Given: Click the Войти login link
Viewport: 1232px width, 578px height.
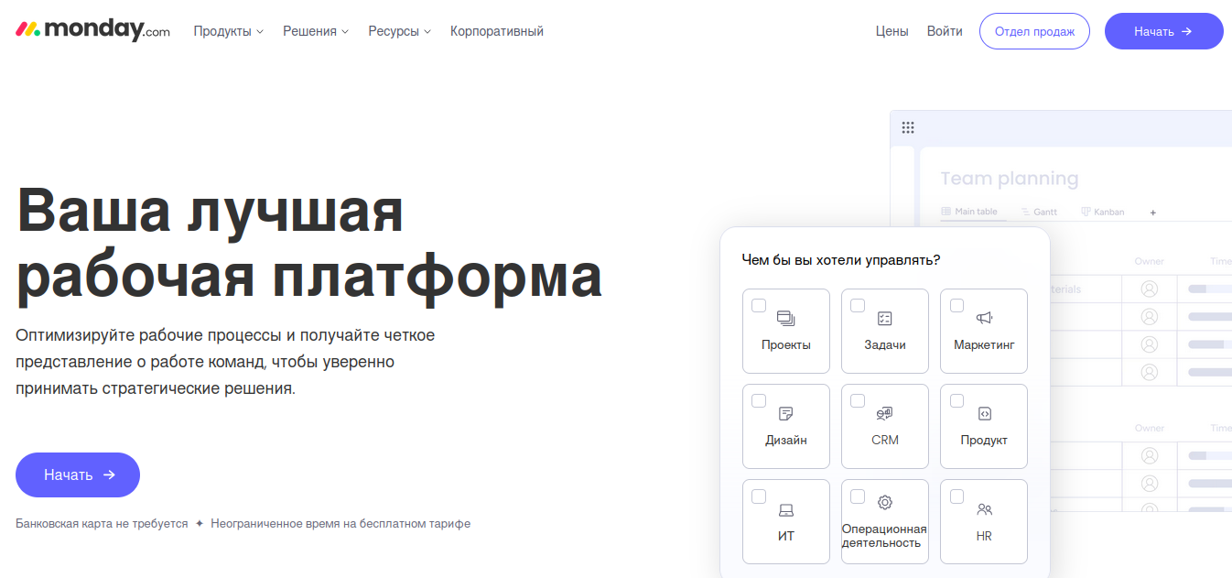Looking at the screenshot, I should pos(945,31).
